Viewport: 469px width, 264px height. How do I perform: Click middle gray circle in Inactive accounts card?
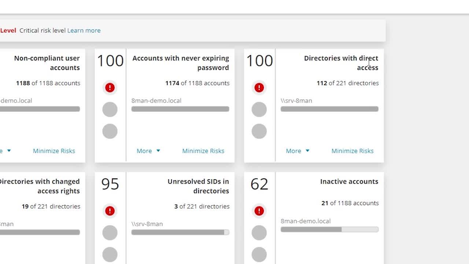259,232
